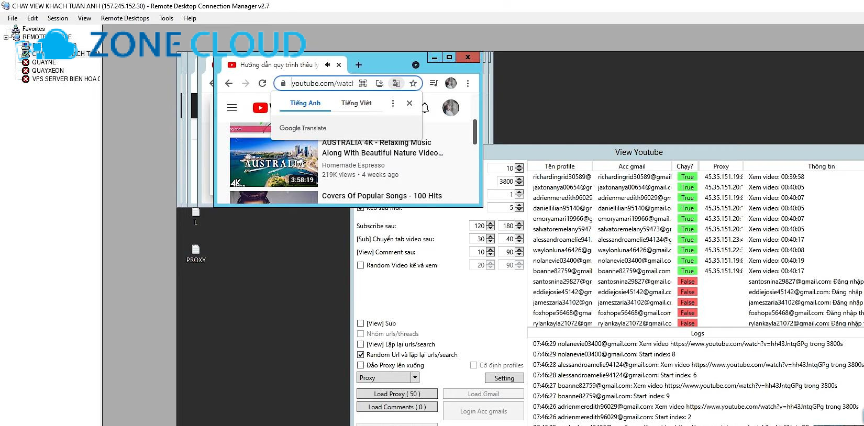Open the PROXY desktop file icon
Viewport: 864px width, 426px height.
pyautogui.click(x=196, y=254)
